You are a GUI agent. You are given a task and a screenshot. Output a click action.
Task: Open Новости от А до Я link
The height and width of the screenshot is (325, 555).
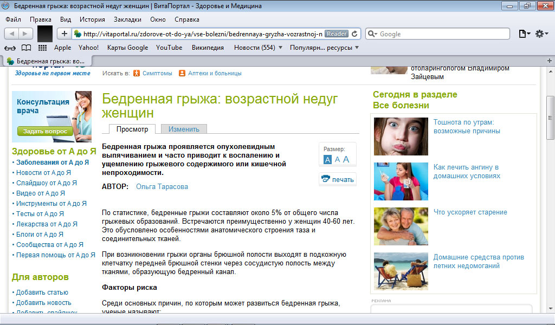pyautogui.click(x=43, y=173)
